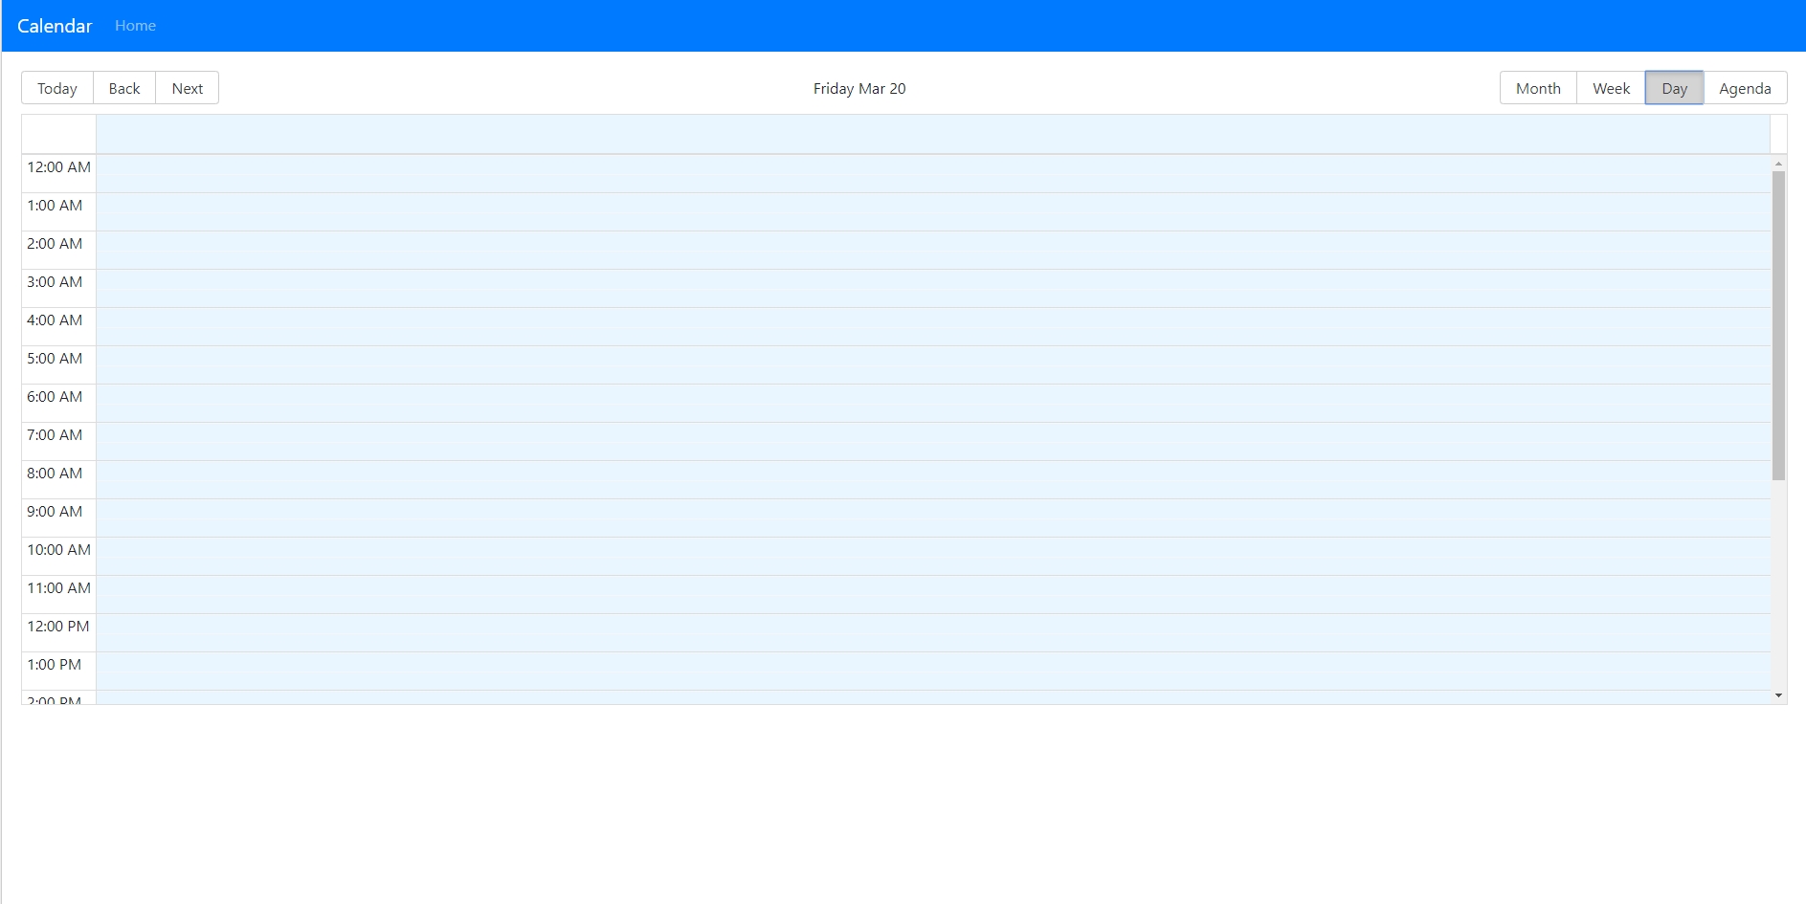Viewport: 1806px width, 904px height.
Task: Open the Agenda view
Action: click(1745, 88)
